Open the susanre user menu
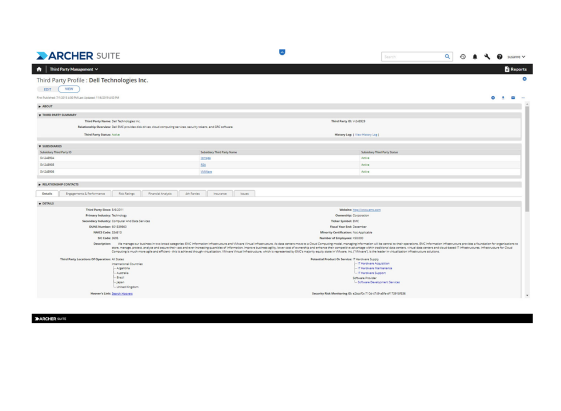 tap(516, 56)
